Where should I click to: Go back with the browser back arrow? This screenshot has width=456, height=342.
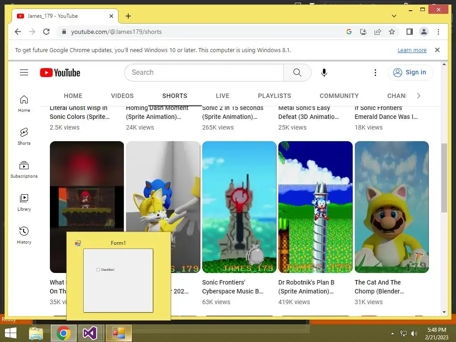[x=18, y=32]
